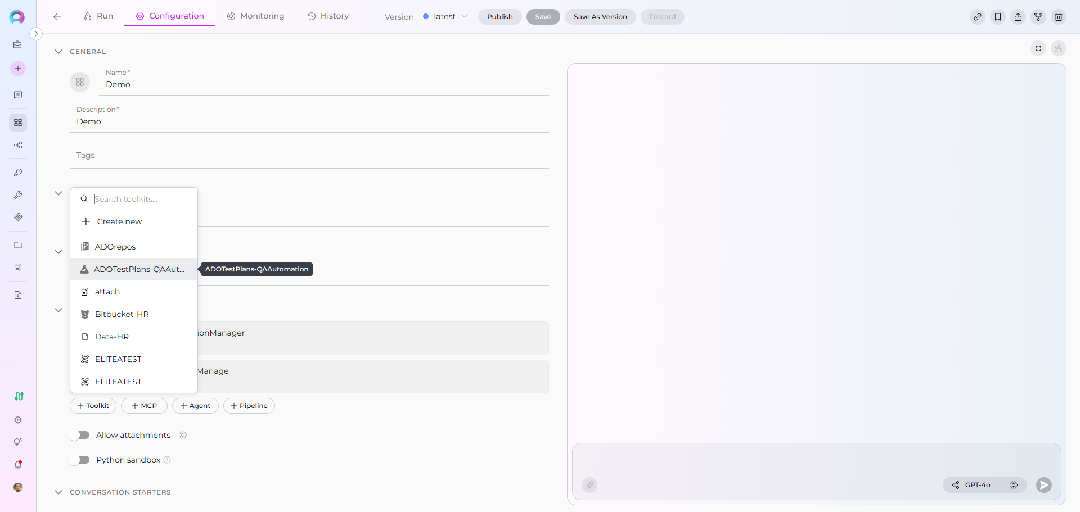
Task: Click the bookmark icon in top bar
Action: [x=998, y=17]
